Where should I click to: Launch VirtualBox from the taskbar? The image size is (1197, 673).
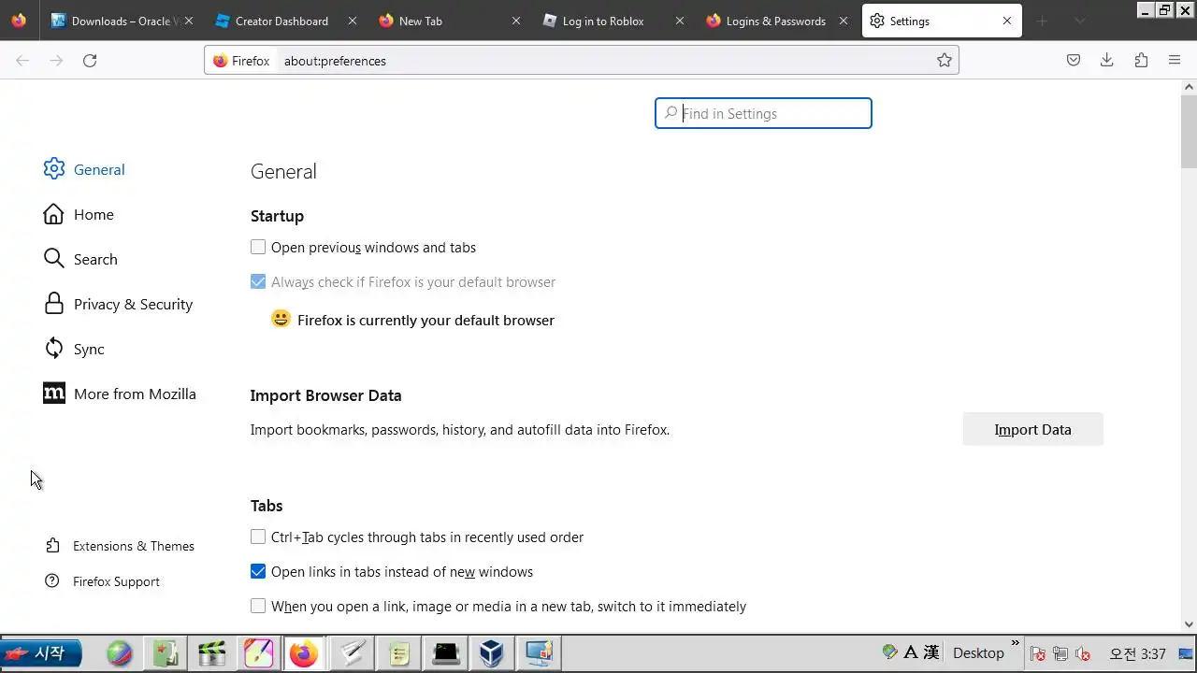point(492,653)
